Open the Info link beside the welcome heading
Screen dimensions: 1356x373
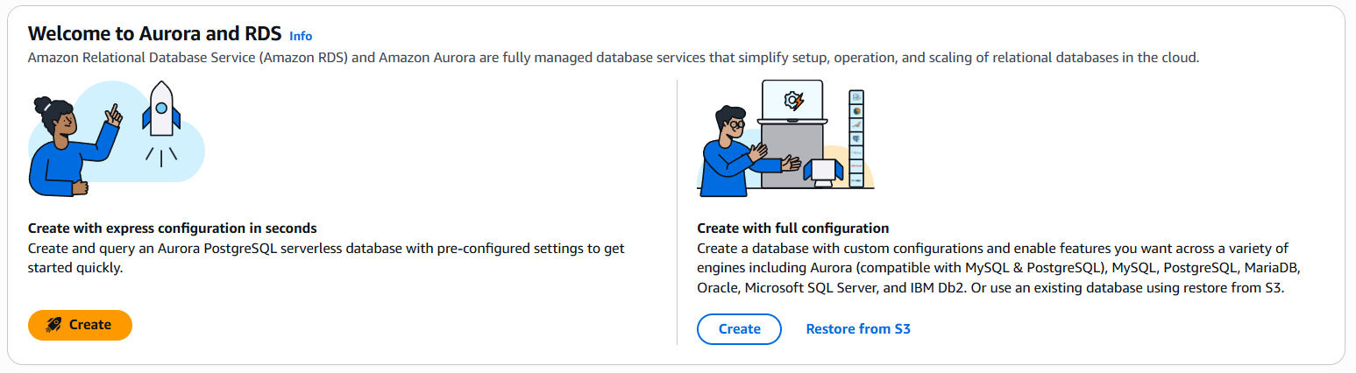point(301,36)
